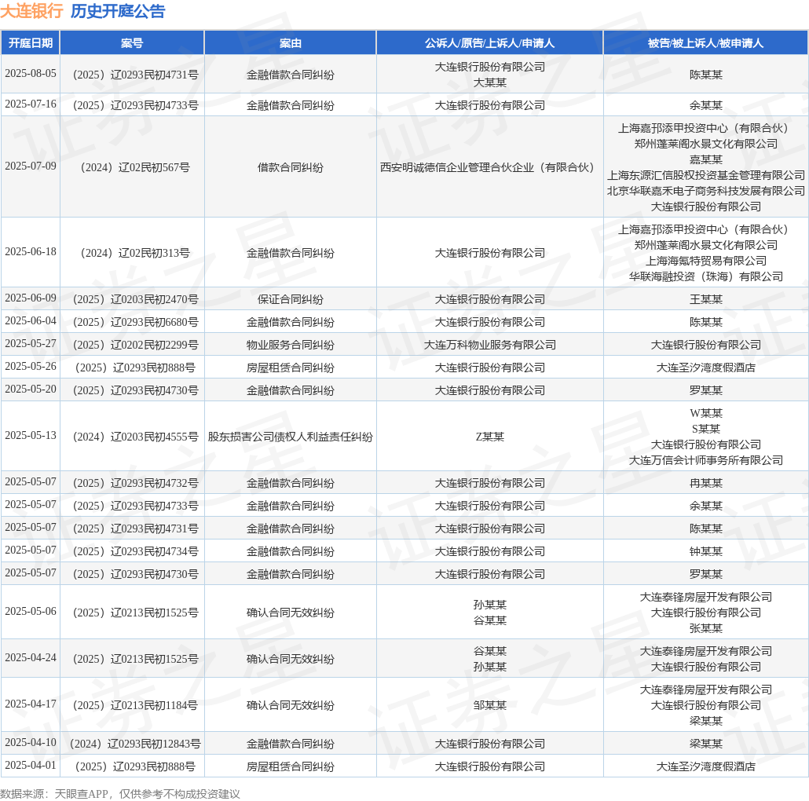809x801 pixels.
Task: Click date cell 2025-05-27
Action: click(x=31, y=343)
